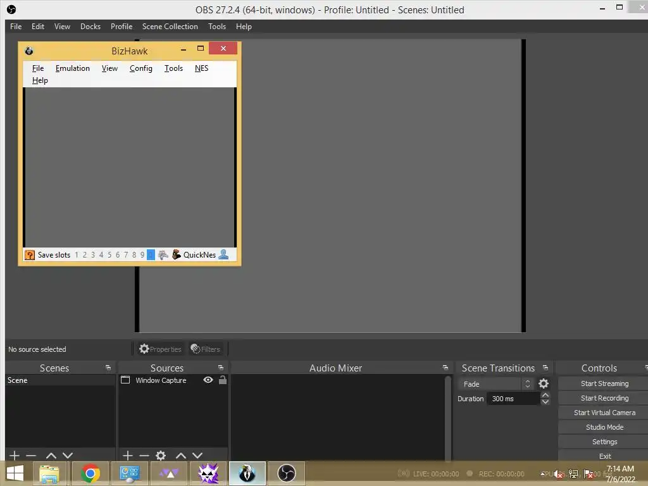Open BizHawk NES menu
Viewport: 648px width, 486px height.
pos(202,68)
